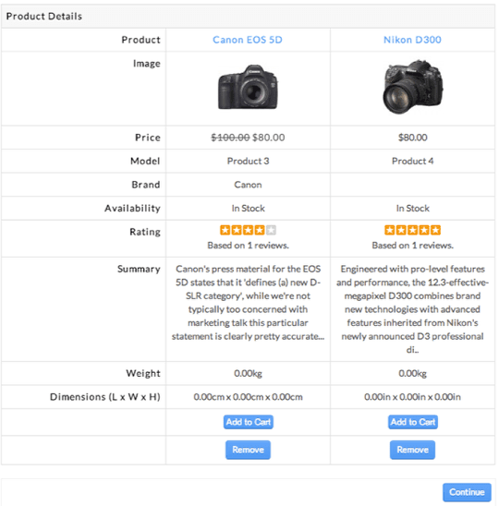Image resolution: width=499 pixels, height=506 pixels.
Task: Click the fifth orange star of Nikon rating
Action: coord(435,230)
